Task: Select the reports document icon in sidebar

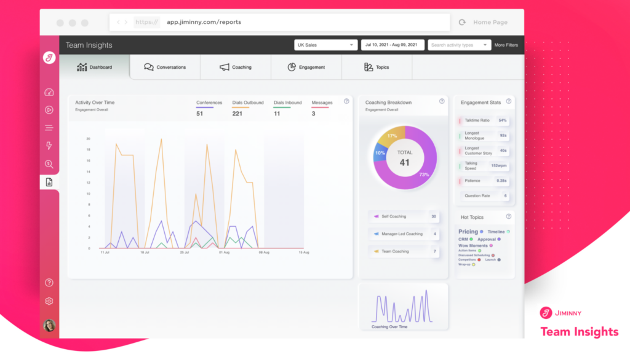Action: (x=50, y=182)
